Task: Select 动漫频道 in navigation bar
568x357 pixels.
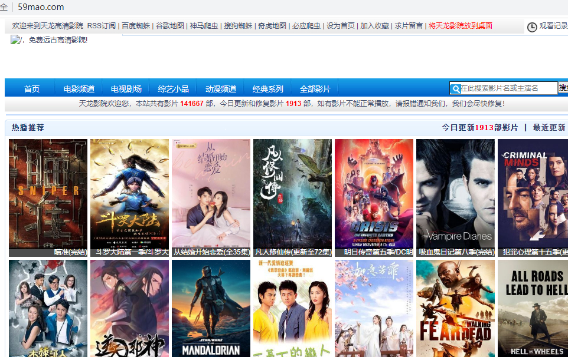Action: click(x=221, y=89)
